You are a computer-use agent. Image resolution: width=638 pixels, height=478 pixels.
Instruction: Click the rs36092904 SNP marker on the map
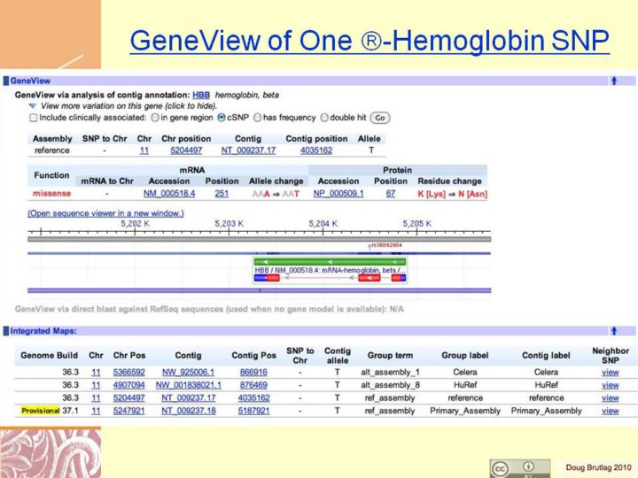point(385,245)
